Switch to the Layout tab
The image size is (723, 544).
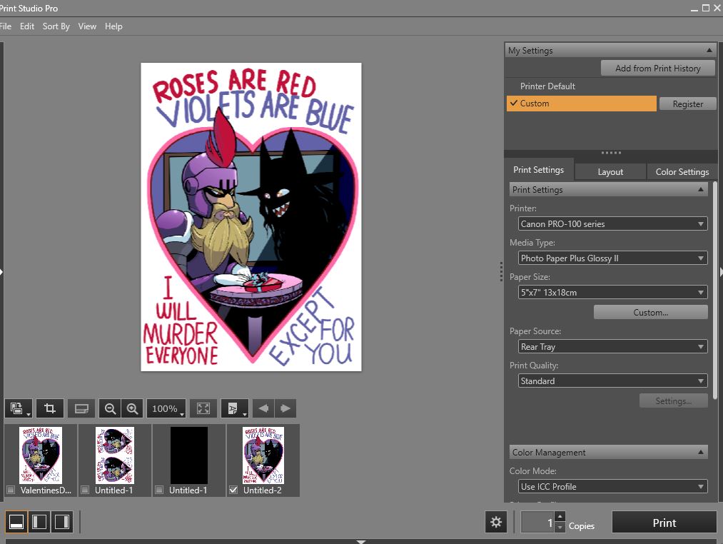click(610, 171)
